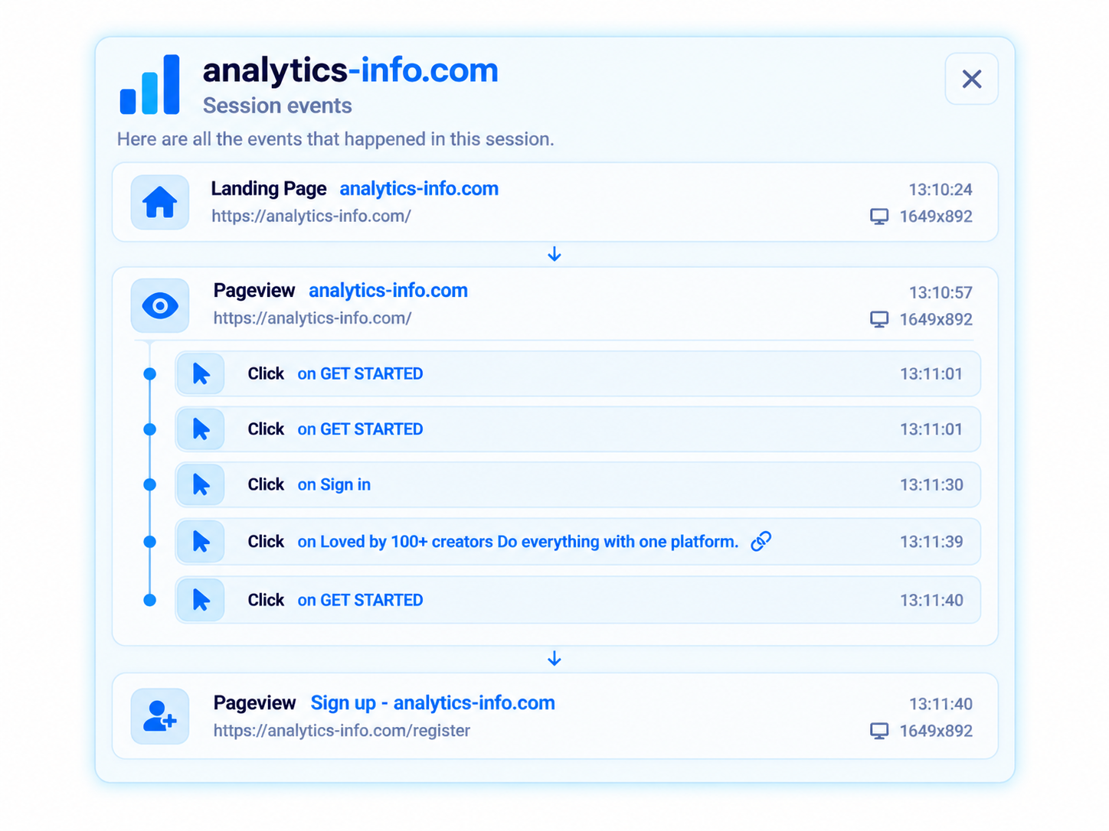
Task: Select the cursor icon on the Sign in click
Action: coord(201,484)
